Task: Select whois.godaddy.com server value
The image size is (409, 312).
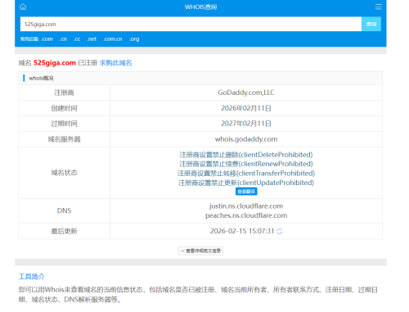Action: click(x=246, y=139)
